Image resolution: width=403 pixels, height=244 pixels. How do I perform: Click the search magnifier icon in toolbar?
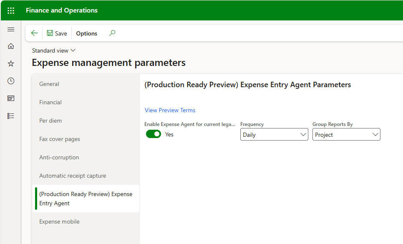click(x=112, y=33)
